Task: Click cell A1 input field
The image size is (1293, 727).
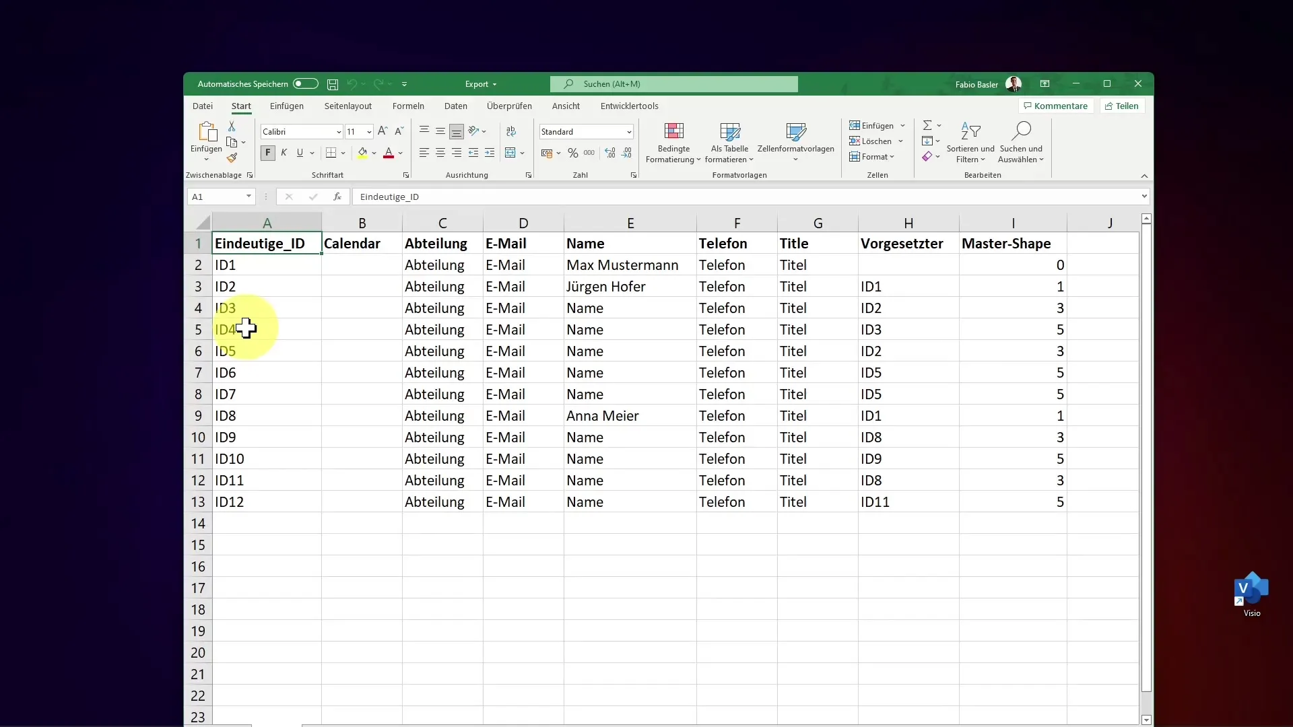Action: [267, 242]
